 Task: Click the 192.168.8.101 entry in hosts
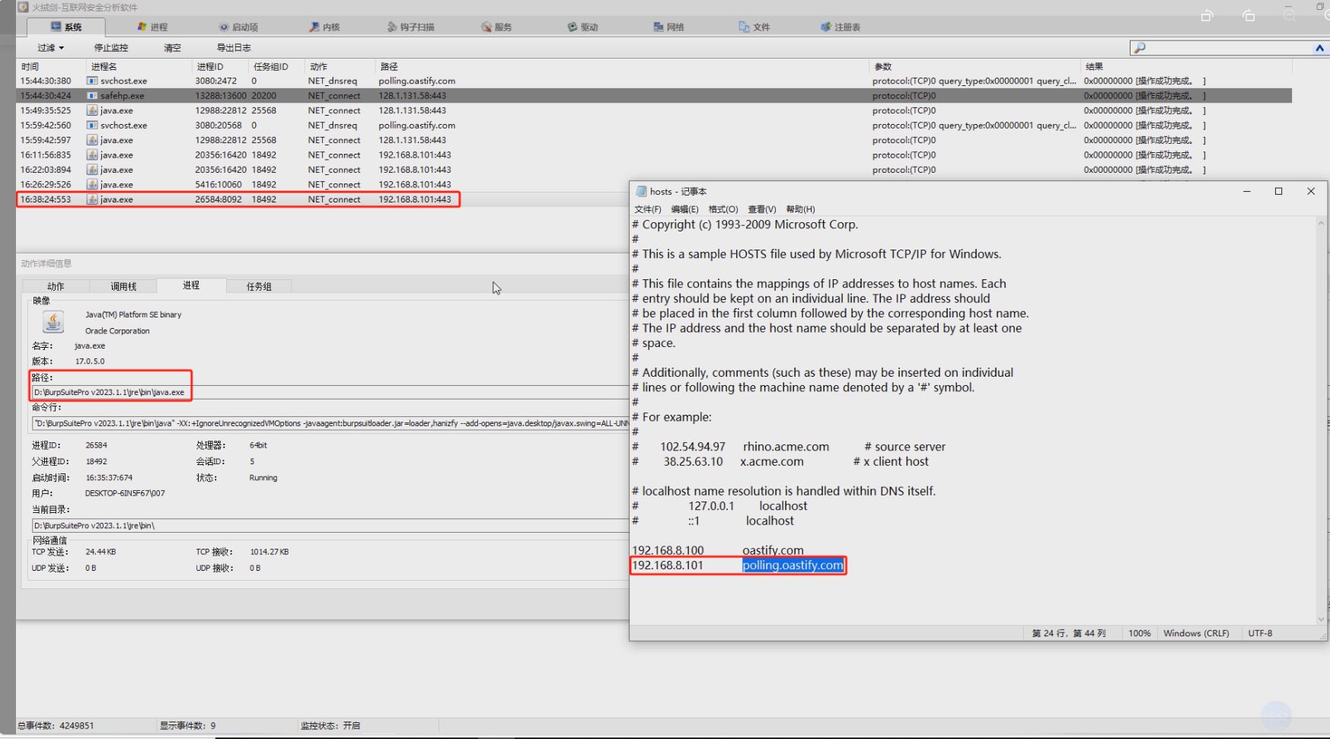point(668,565)
